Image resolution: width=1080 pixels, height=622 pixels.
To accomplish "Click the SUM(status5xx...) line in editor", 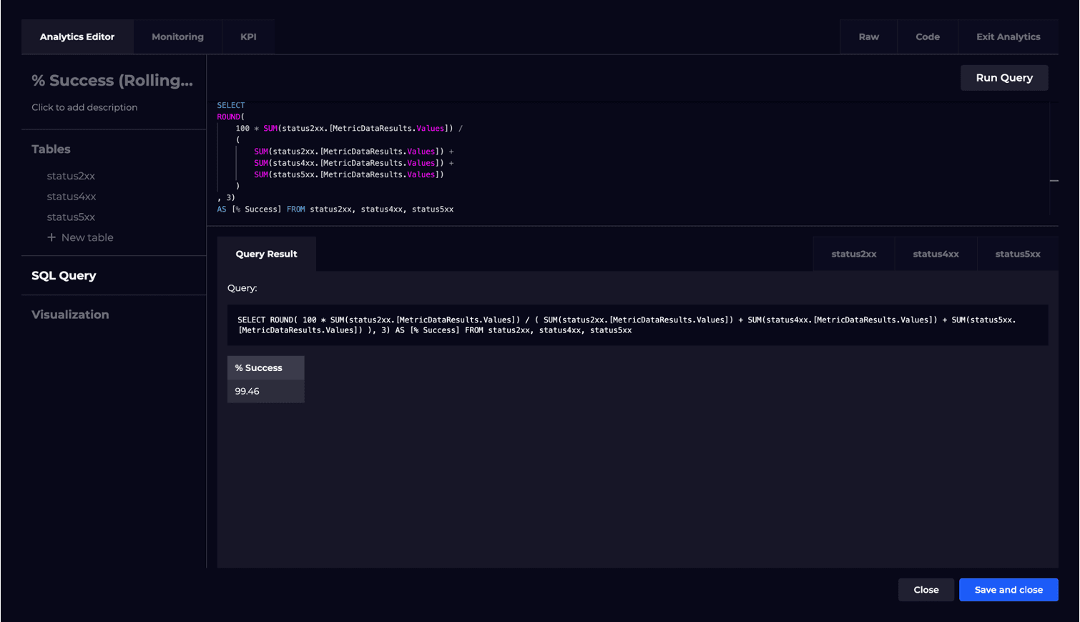I will 349,174.
